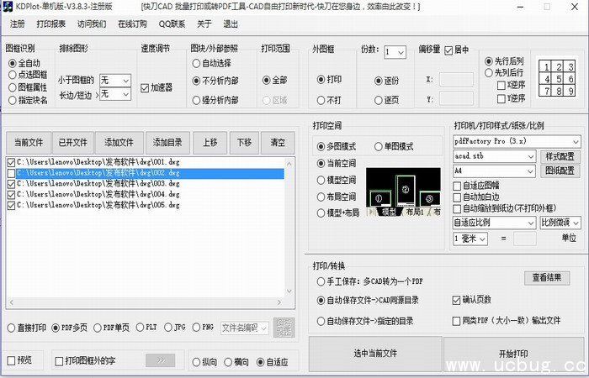Click the 添加文件 add file button
This screenshot has width=589, height=378.
[x=119, y=142]
